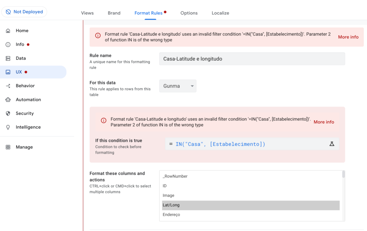Click the expression test flask icon
This screenshot has height=231, width=367.
[x=332, y=144]
